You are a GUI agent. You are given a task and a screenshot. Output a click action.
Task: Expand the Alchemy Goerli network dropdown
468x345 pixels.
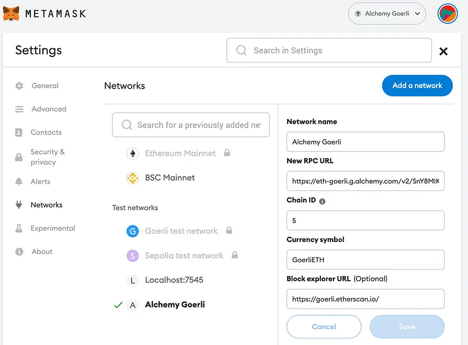click(387, 13)
